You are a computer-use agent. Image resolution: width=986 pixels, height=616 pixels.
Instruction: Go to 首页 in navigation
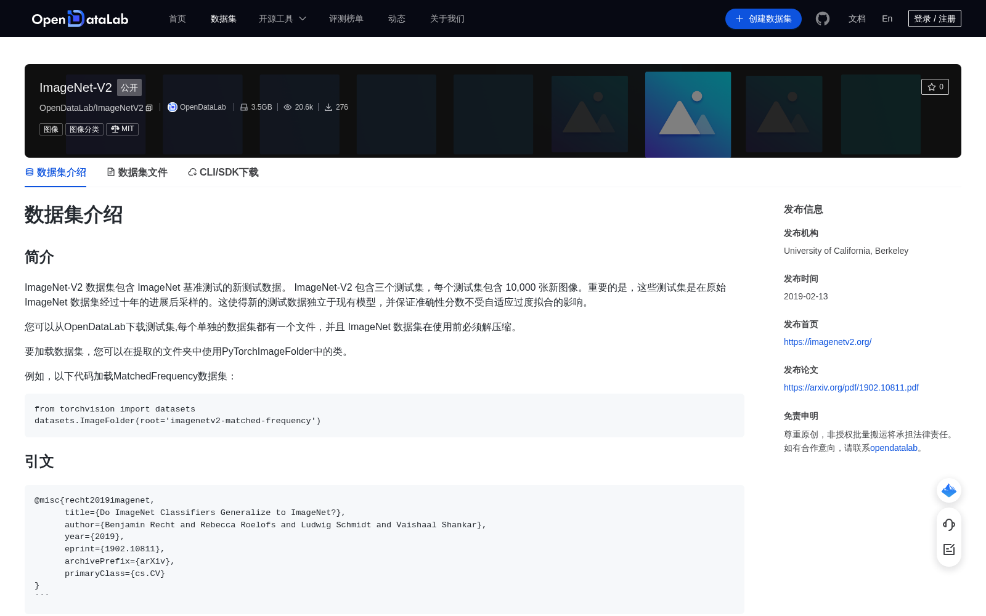[x=177, y=18]
